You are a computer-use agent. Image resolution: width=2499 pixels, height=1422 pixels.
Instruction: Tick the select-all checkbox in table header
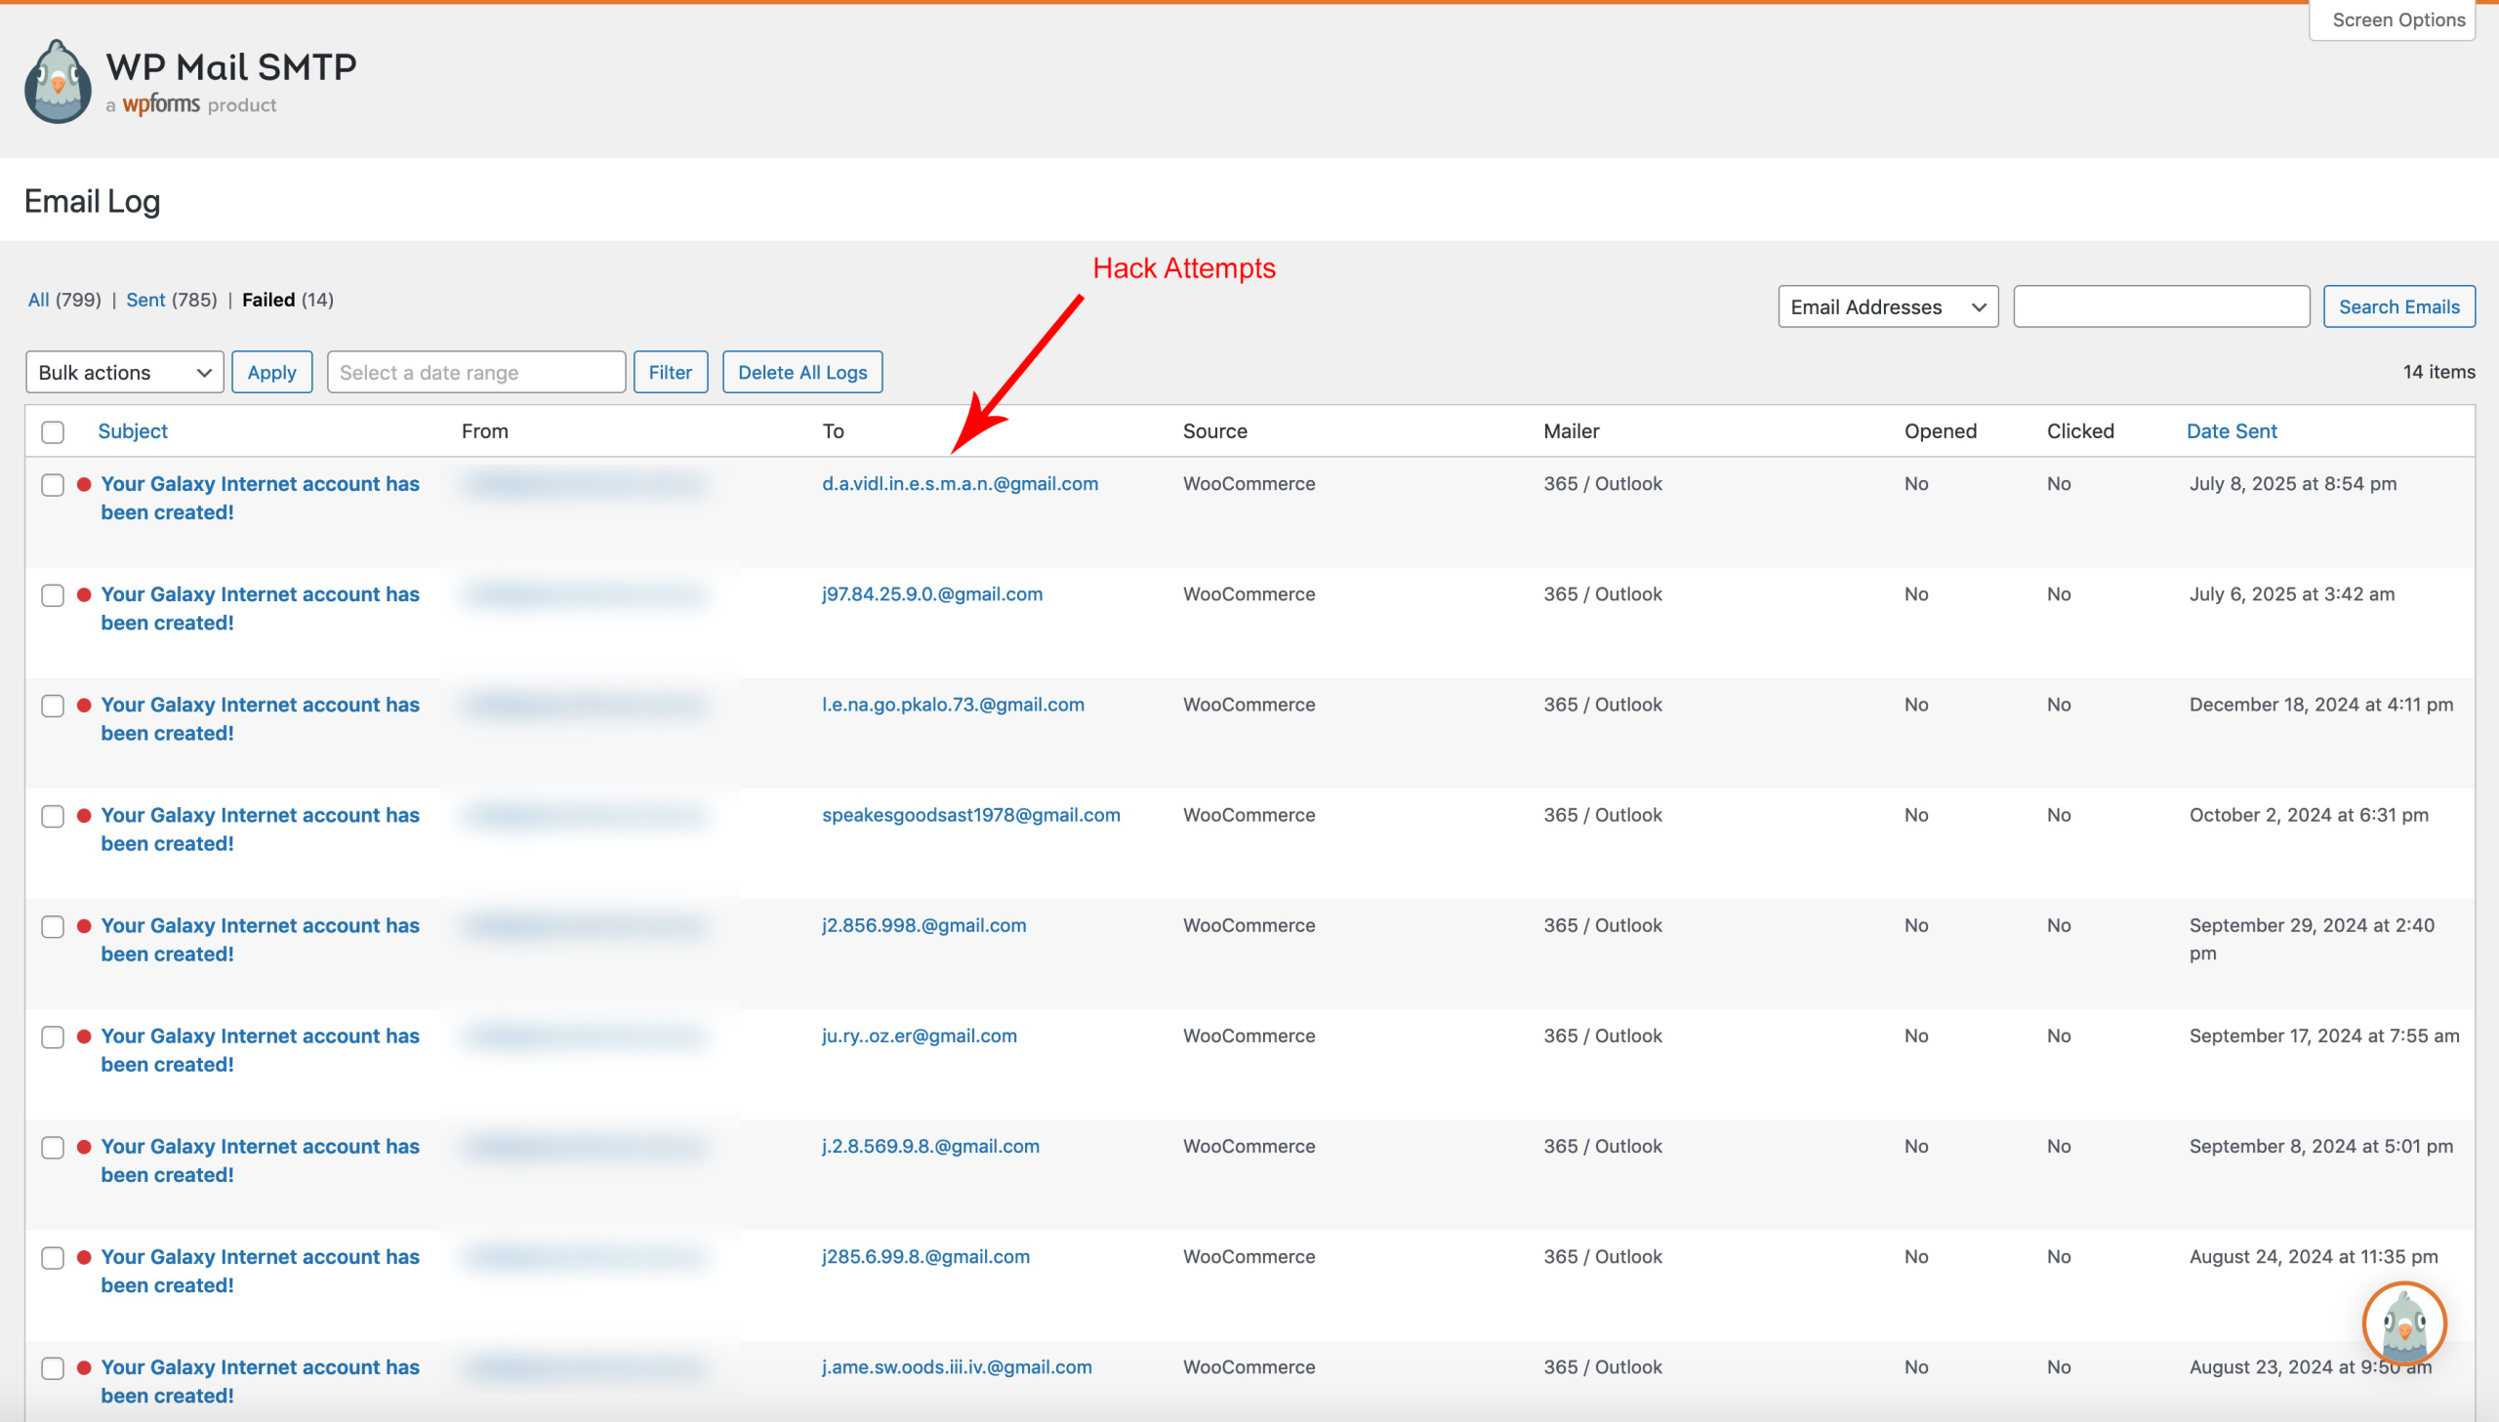(53, 431)
